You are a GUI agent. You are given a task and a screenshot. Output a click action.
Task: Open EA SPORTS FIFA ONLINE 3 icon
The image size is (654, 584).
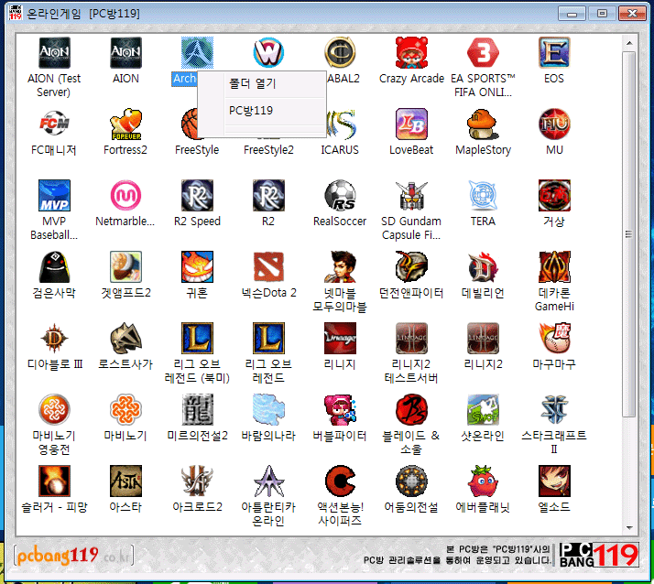coord(483,53)
